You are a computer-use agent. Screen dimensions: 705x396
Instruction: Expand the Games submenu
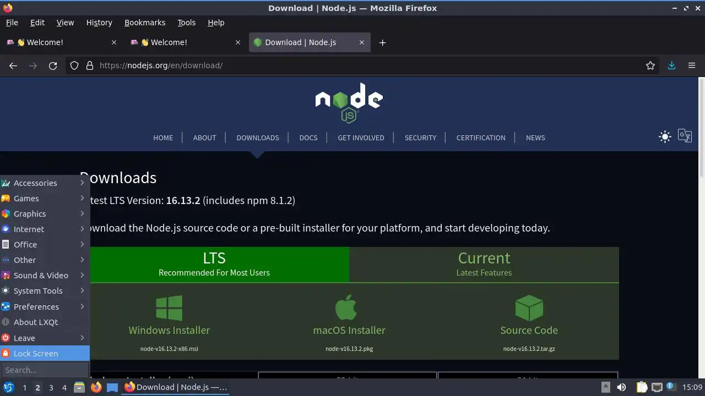coord(45,199)
